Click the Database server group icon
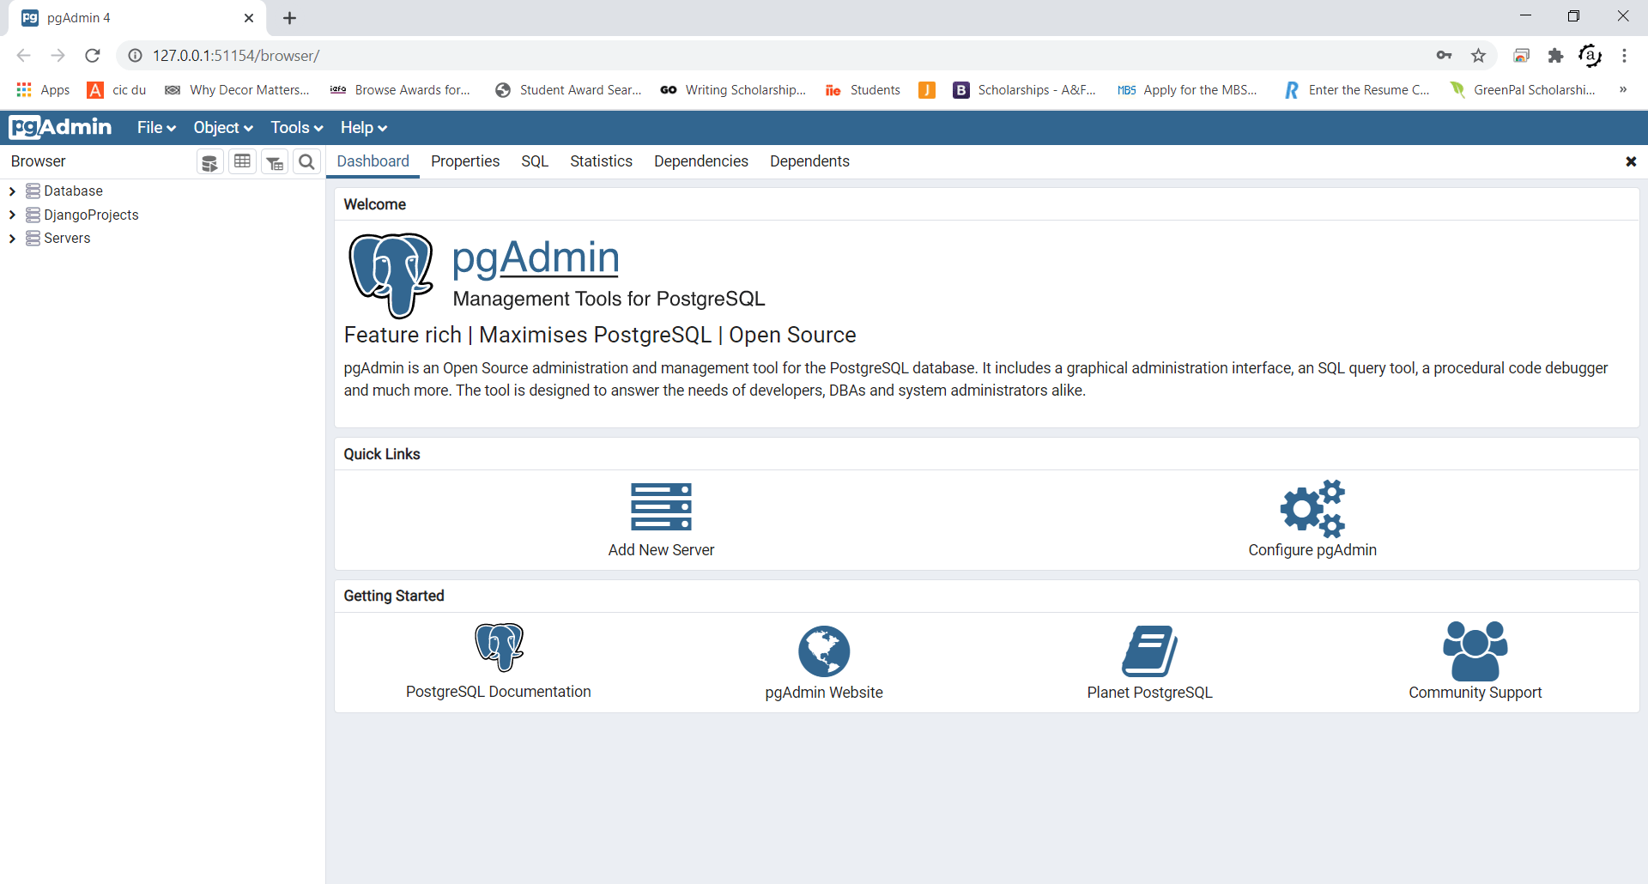Image resolution: width=1648 pixels, height=884 pixels. [x=33, y=191]
